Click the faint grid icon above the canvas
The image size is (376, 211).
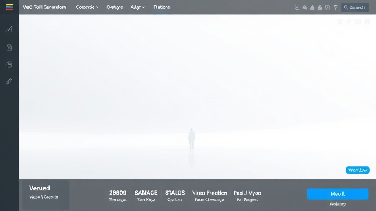pos(339,22)
